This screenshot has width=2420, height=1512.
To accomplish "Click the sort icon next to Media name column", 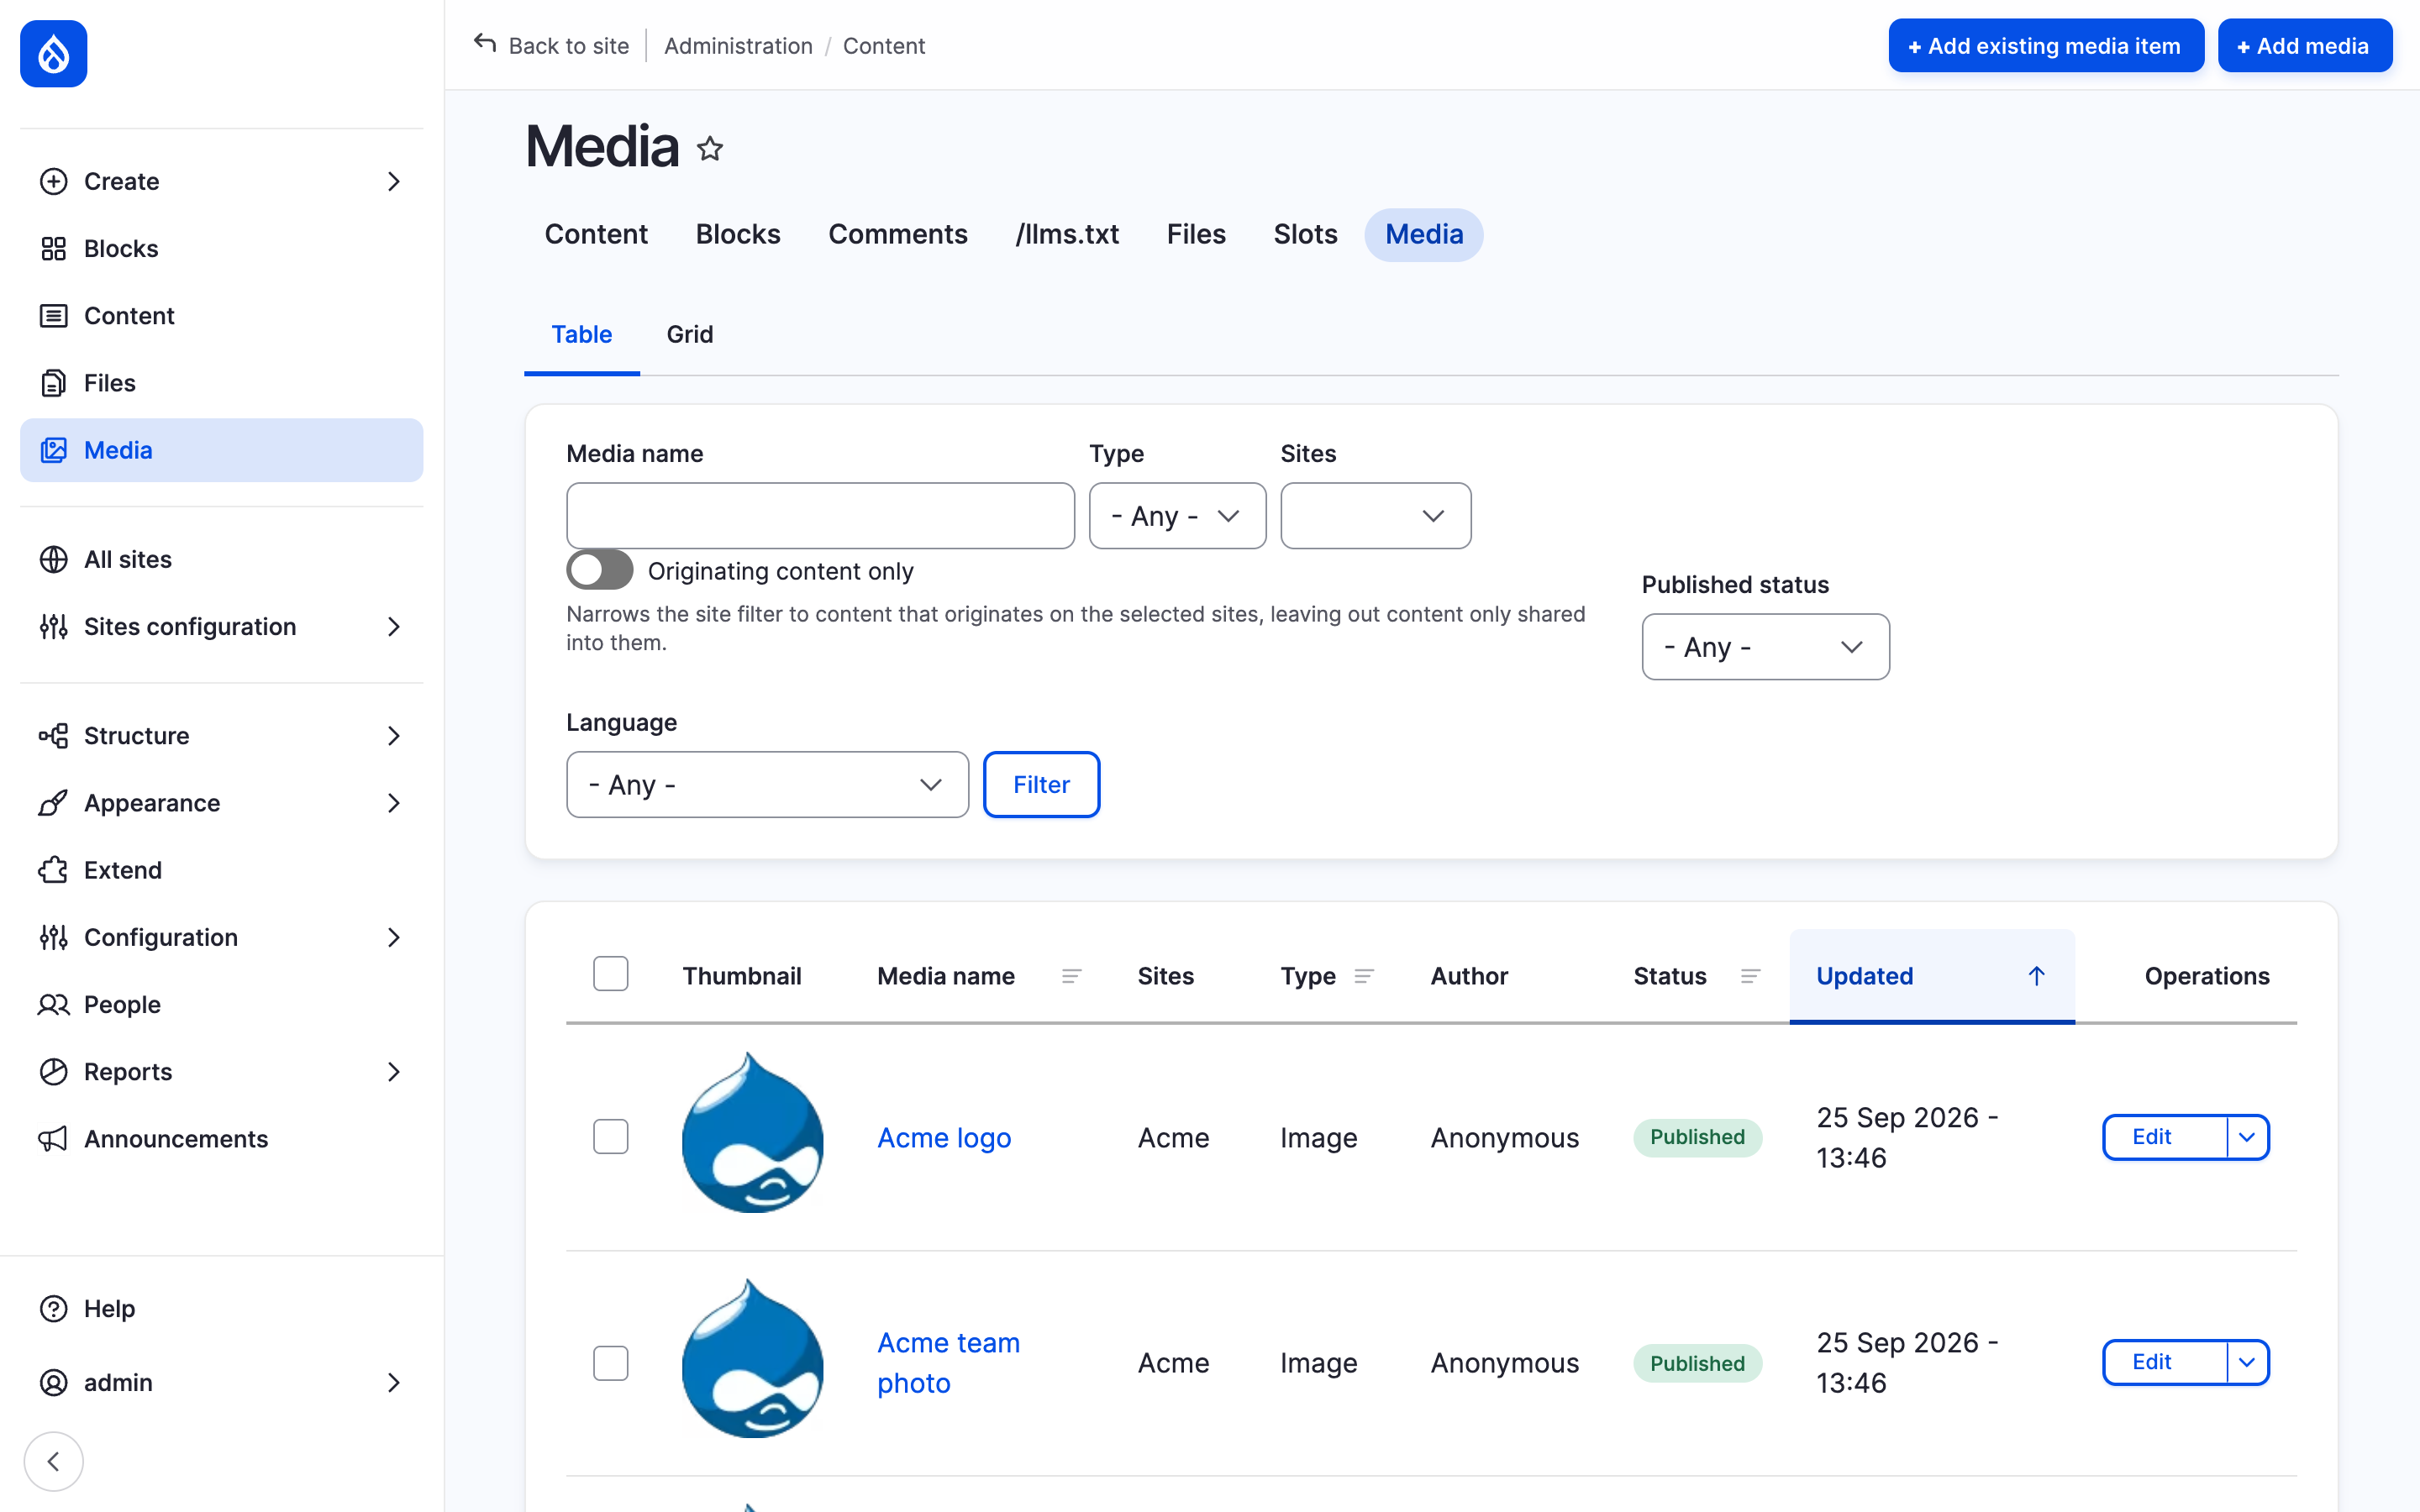I will click(x=1071, y=976).
